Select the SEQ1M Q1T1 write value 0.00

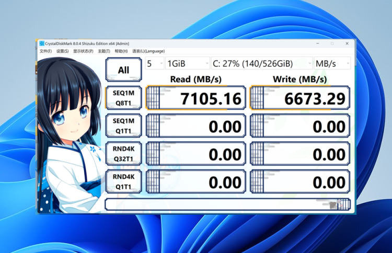point(300,126)
